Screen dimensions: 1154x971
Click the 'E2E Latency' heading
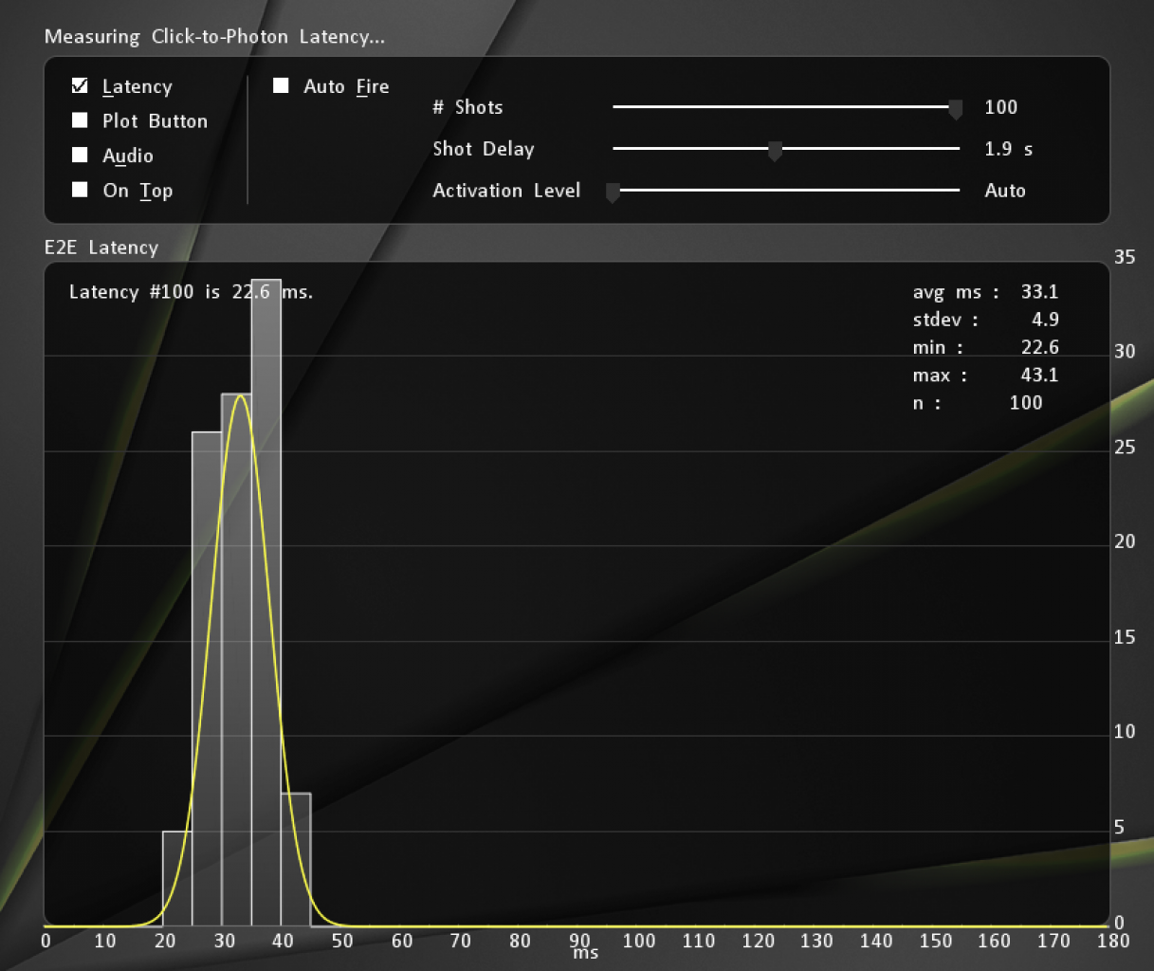101,247
